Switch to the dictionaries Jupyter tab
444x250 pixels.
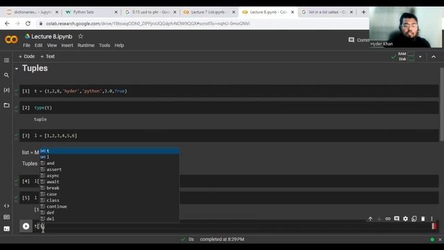(x=33, y=12)
